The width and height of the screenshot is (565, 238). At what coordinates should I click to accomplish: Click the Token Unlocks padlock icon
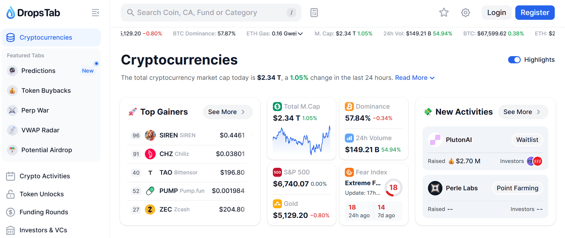pyautogui.click(x=11, y=194)
